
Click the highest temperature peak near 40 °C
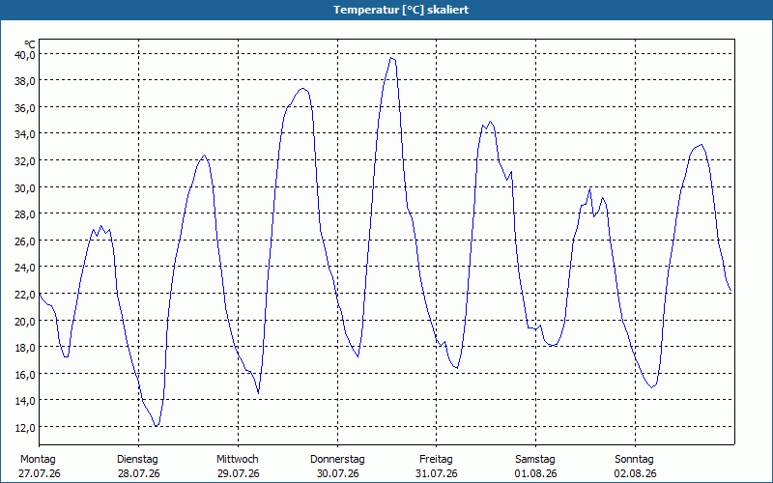click(391, 58)
